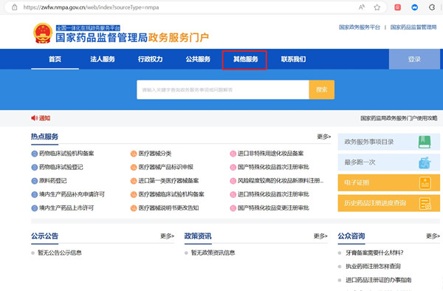Image resolution: width=443 pixels, height=291 pixels.
Task: Switch to the 法人服务 tab
Action: coord(103,59)
